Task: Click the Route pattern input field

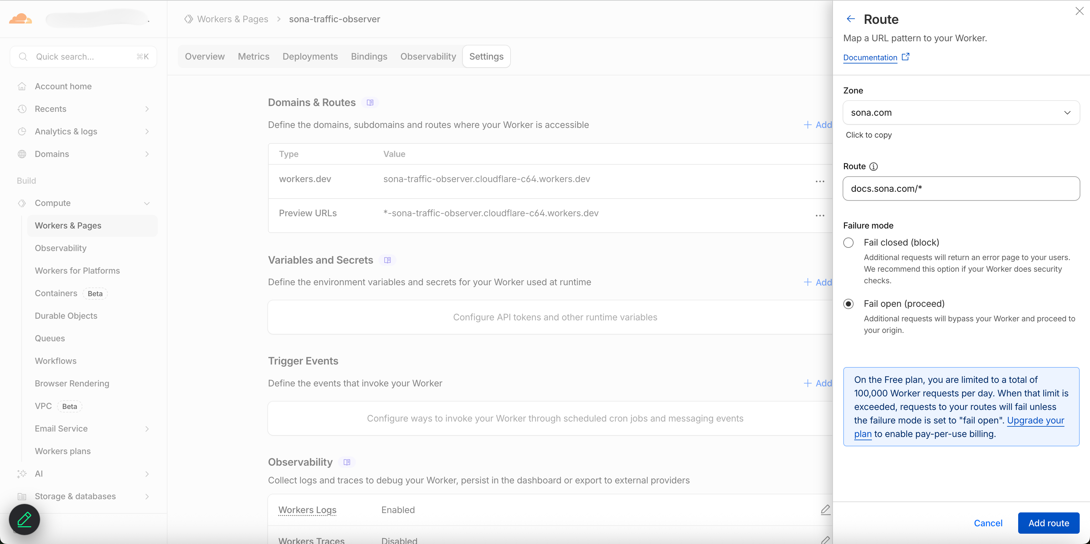Action: [961, 189]
